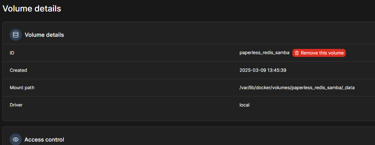Remove this volume using the red button label
375x145 pixels.
322,53
